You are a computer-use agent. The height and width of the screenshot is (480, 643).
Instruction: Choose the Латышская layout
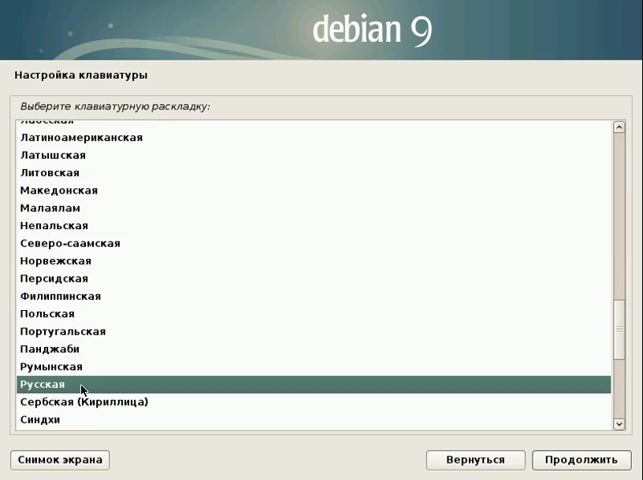pyautogui.click(x=53, y=155)
